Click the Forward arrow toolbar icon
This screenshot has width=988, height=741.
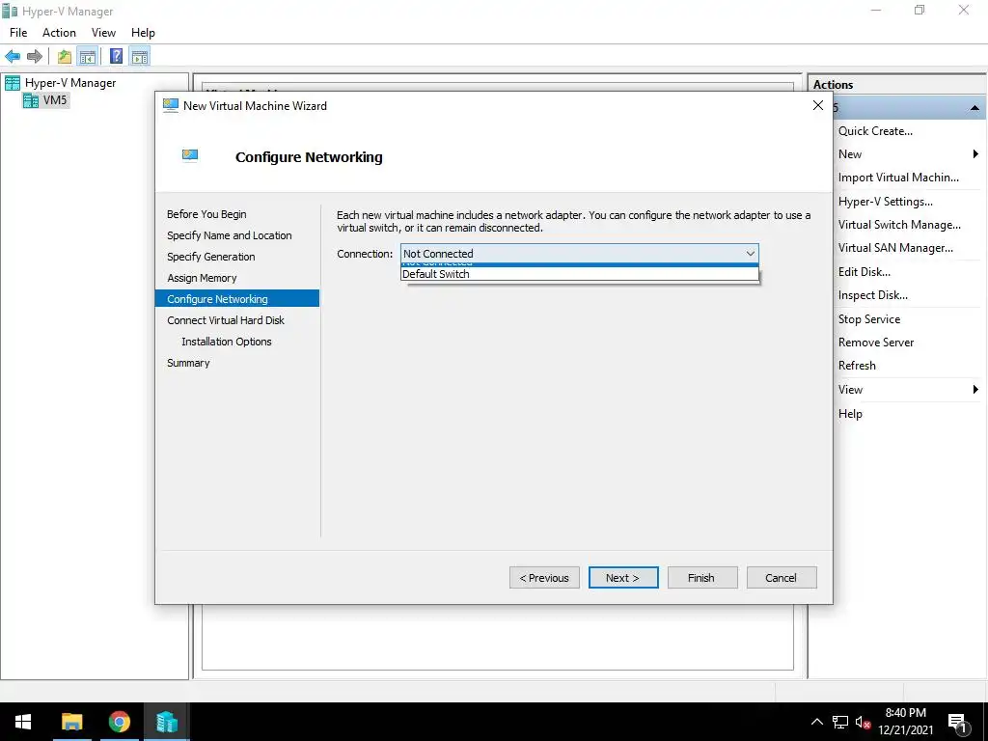[35, 57]
